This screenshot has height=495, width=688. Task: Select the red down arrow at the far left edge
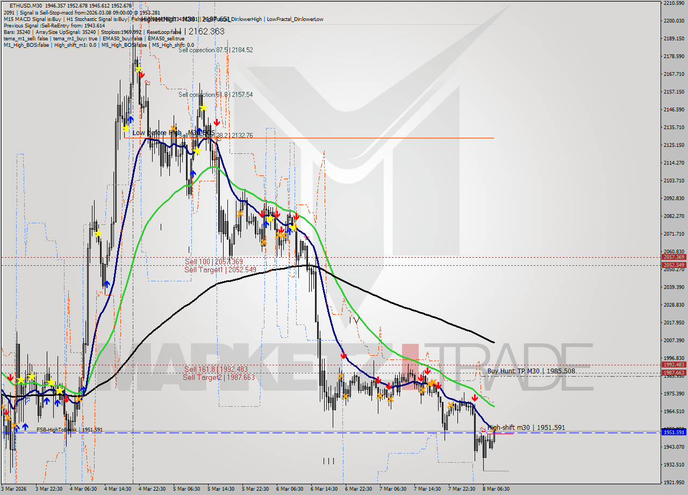tap(11, 377)
